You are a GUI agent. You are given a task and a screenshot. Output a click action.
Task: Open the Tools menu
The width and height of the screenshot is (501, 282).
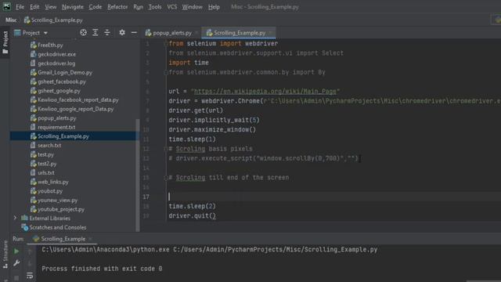click(x=155, y=7)
